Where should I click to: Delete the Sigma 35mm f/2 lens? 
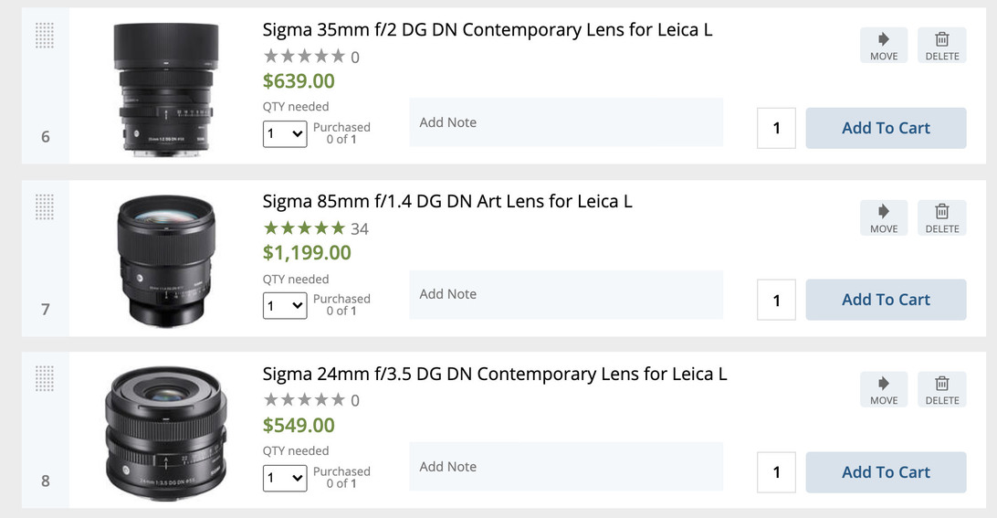[942, 45]
